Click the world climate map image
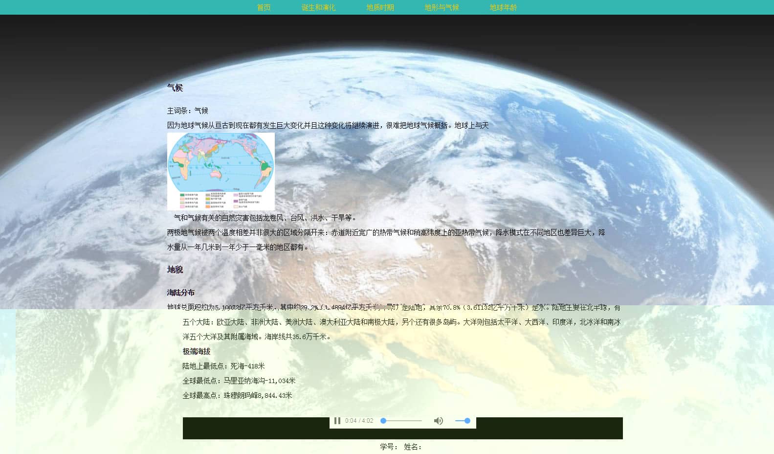Screen dimensions: 774x454 click(221, 171)
